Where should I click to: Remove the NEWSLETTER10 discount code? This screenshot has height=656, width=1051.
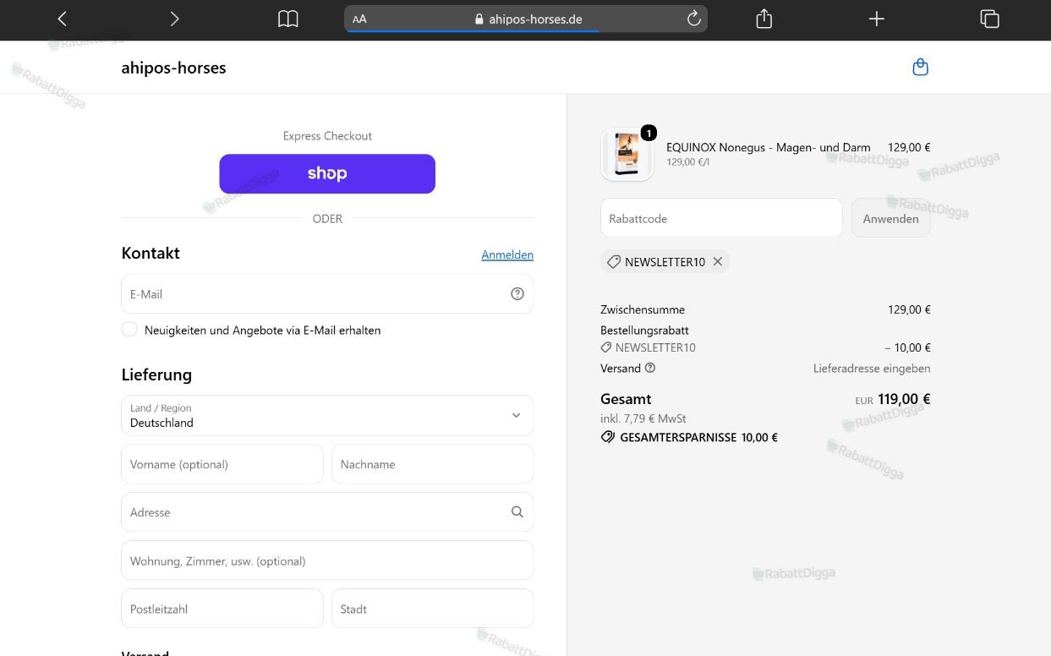click(718, 262)
